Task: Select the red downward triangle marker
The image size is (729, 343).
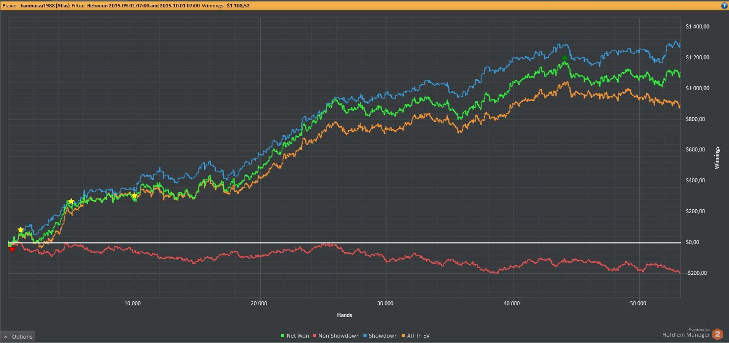Action: [12, 249]
